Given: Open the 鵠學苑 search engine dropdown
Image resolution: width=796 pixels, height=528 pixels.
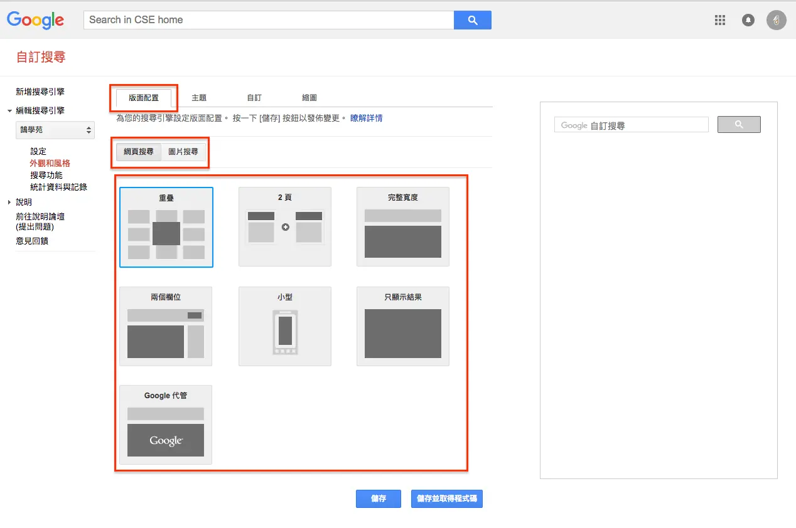Looking at the screenshot, I should pyautogui.click(x=55, y=130).
